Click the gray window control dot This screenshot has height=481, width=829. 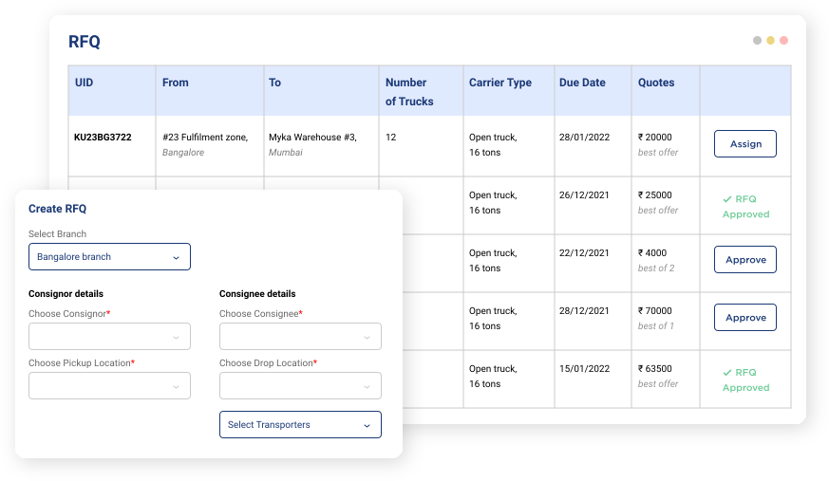[x=757, y=41]
